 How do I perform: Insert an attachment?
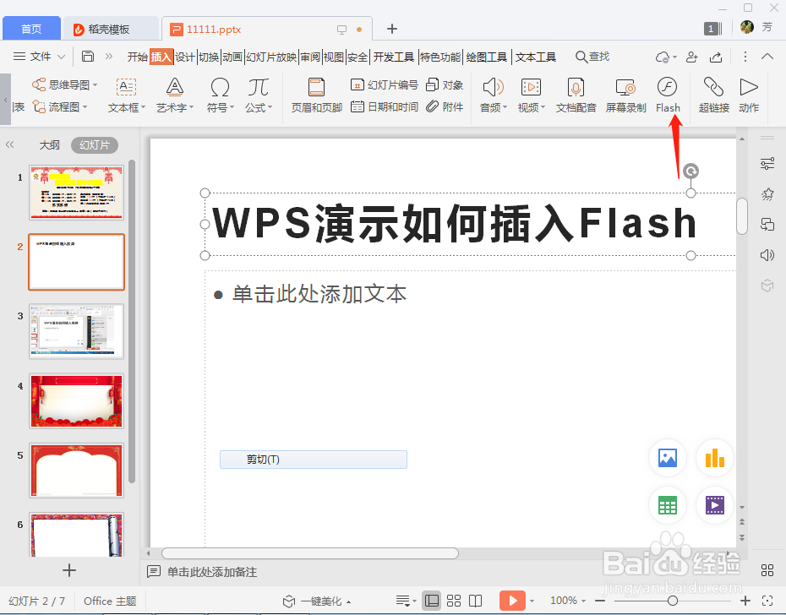[x=444, y=106]
